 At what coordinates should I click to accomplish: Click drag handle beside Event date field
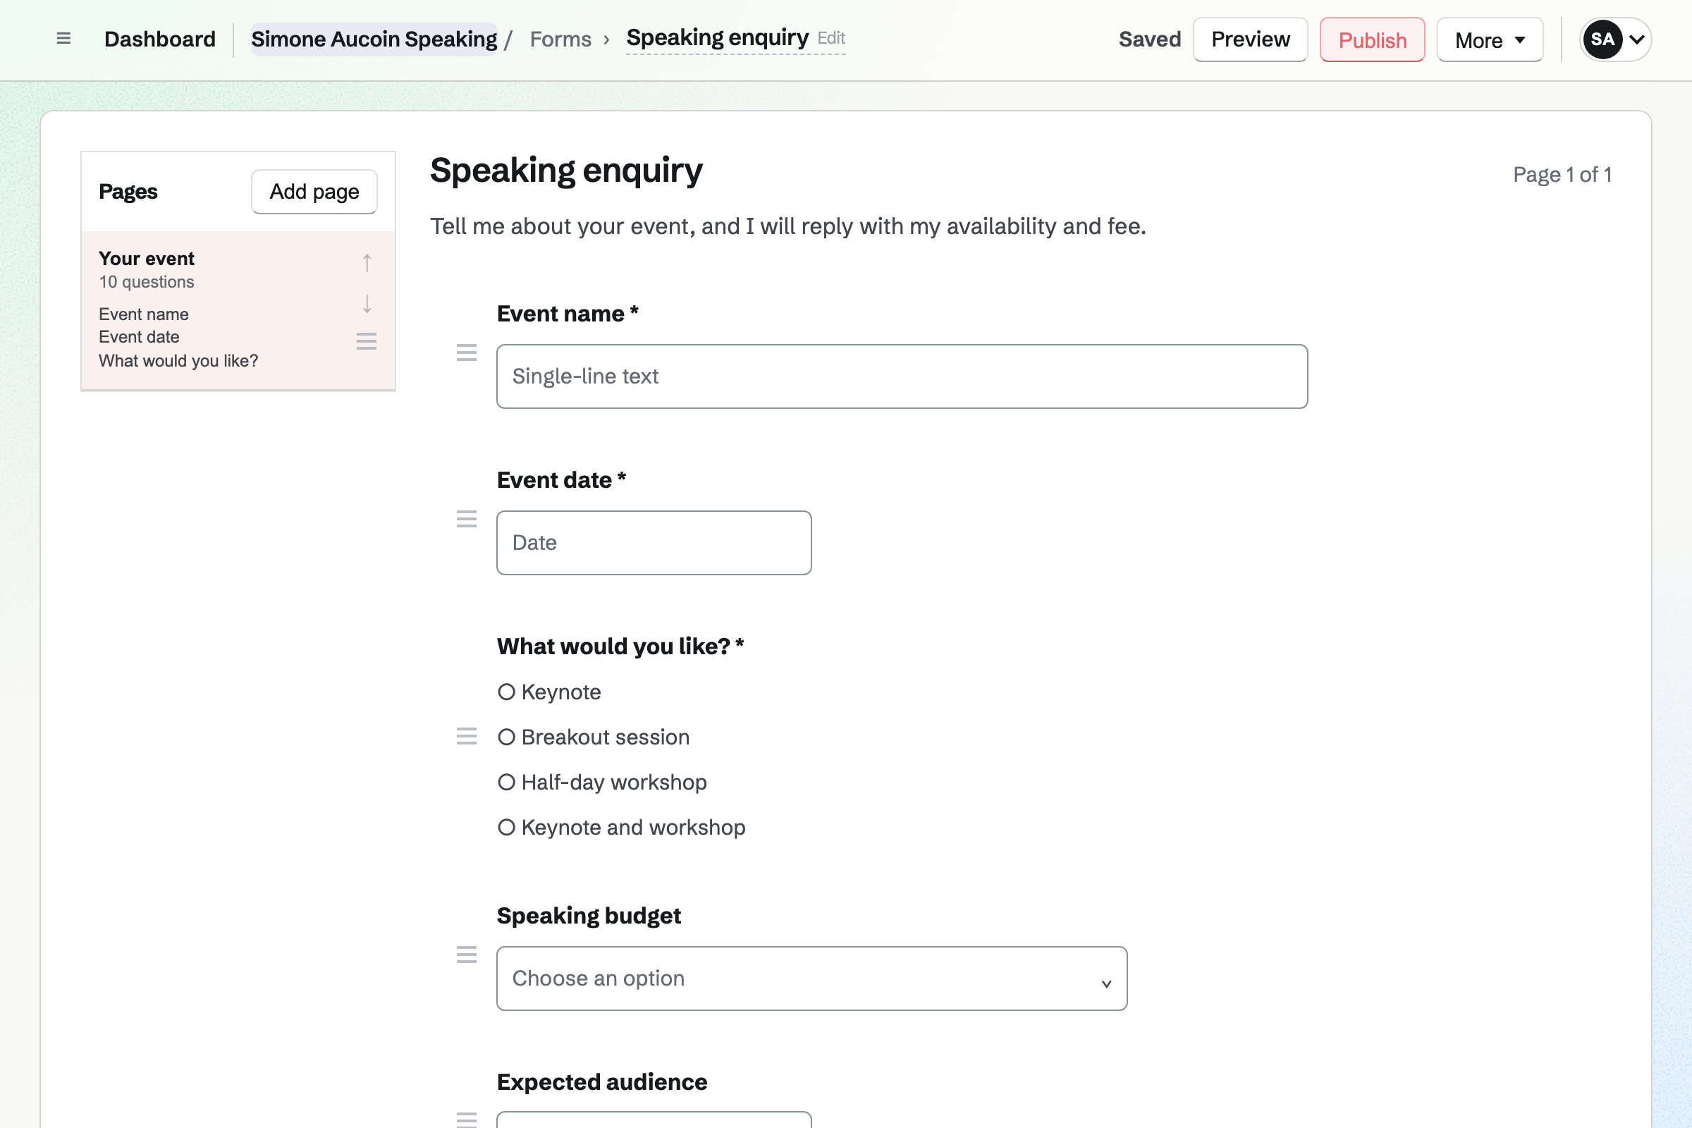point(467,519)
